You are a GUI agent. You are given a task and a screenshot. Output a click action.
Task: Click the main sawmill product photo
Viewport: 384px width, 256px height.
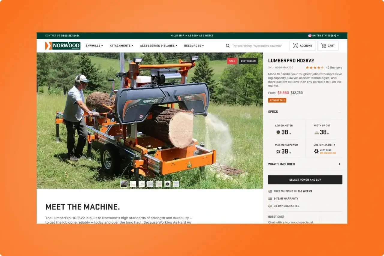pyautogui.click(x=150, y=121)
